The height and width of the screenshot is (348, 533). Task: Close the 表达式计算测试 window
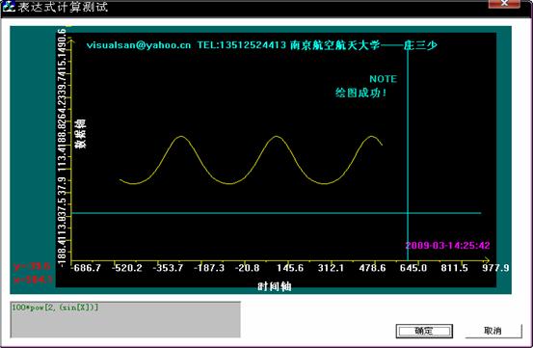504,4
